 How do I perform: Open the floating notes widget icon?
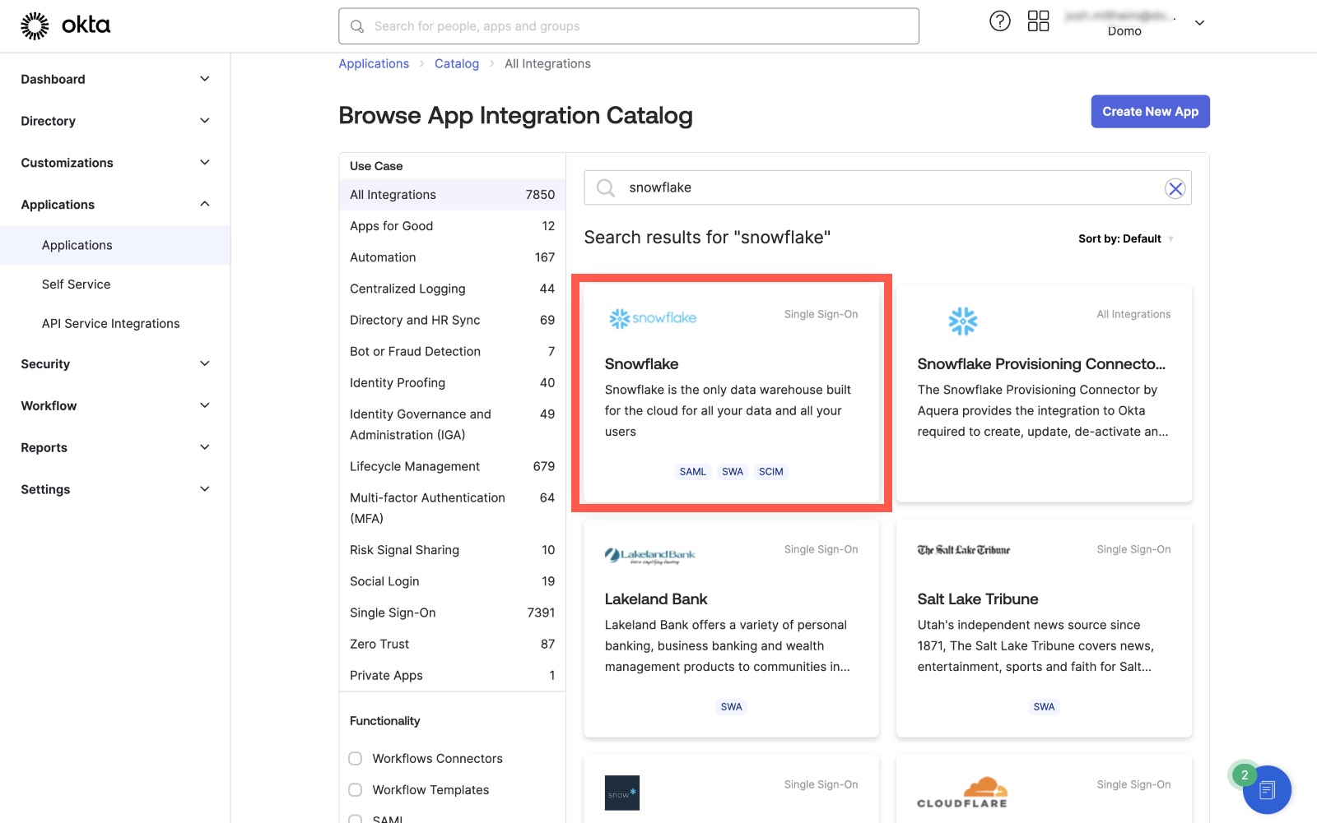click(1267, 790)
